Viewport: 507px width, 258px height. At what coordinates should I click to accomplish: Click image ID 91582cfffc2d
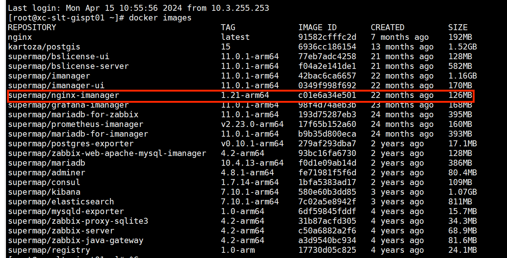point(327,37)
